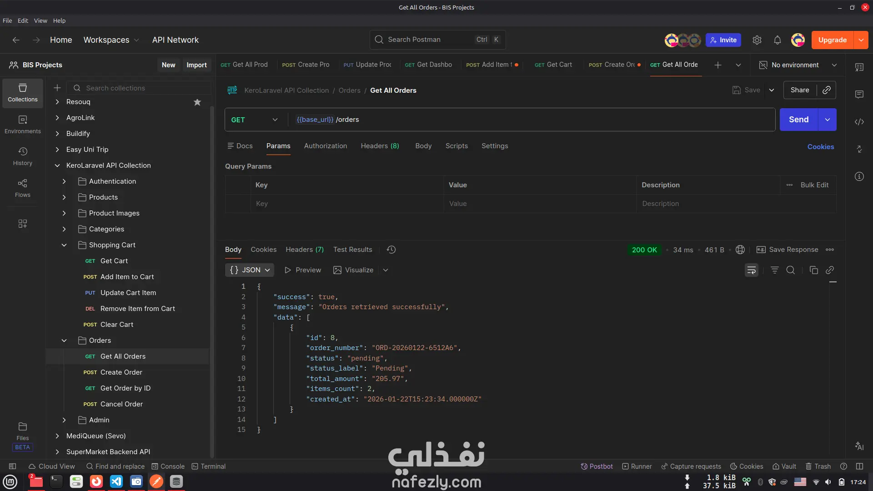This screenshot has width=873, height=491.
Task: Open the Test Results response tab
Action: pos(352,250)
